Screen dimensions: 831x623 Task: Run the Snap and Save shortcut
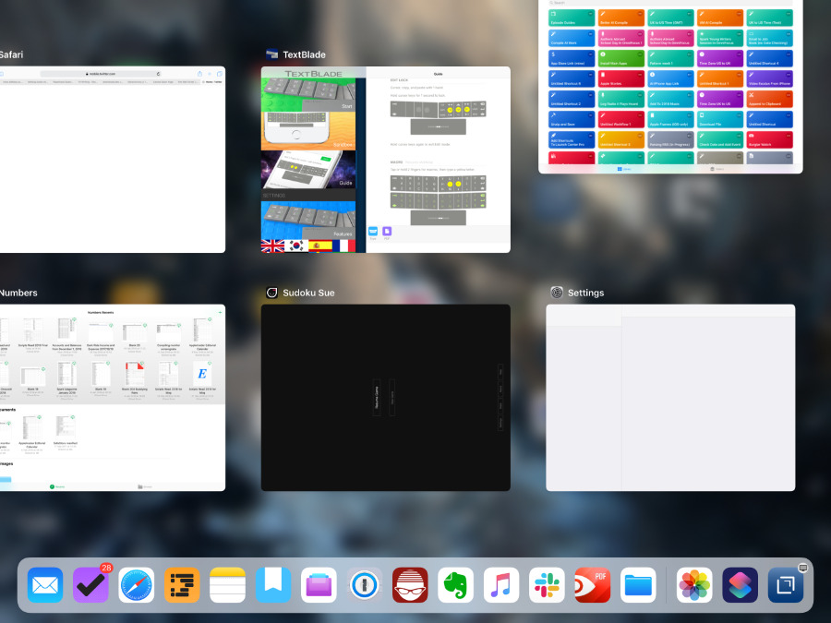pos(572,119)
